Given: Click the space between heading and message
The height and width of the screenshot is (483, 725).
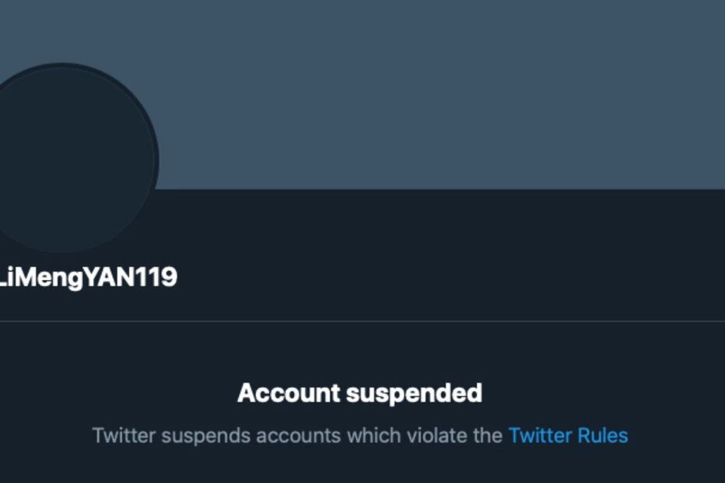Looking at the screenshot, I should 362,414.
